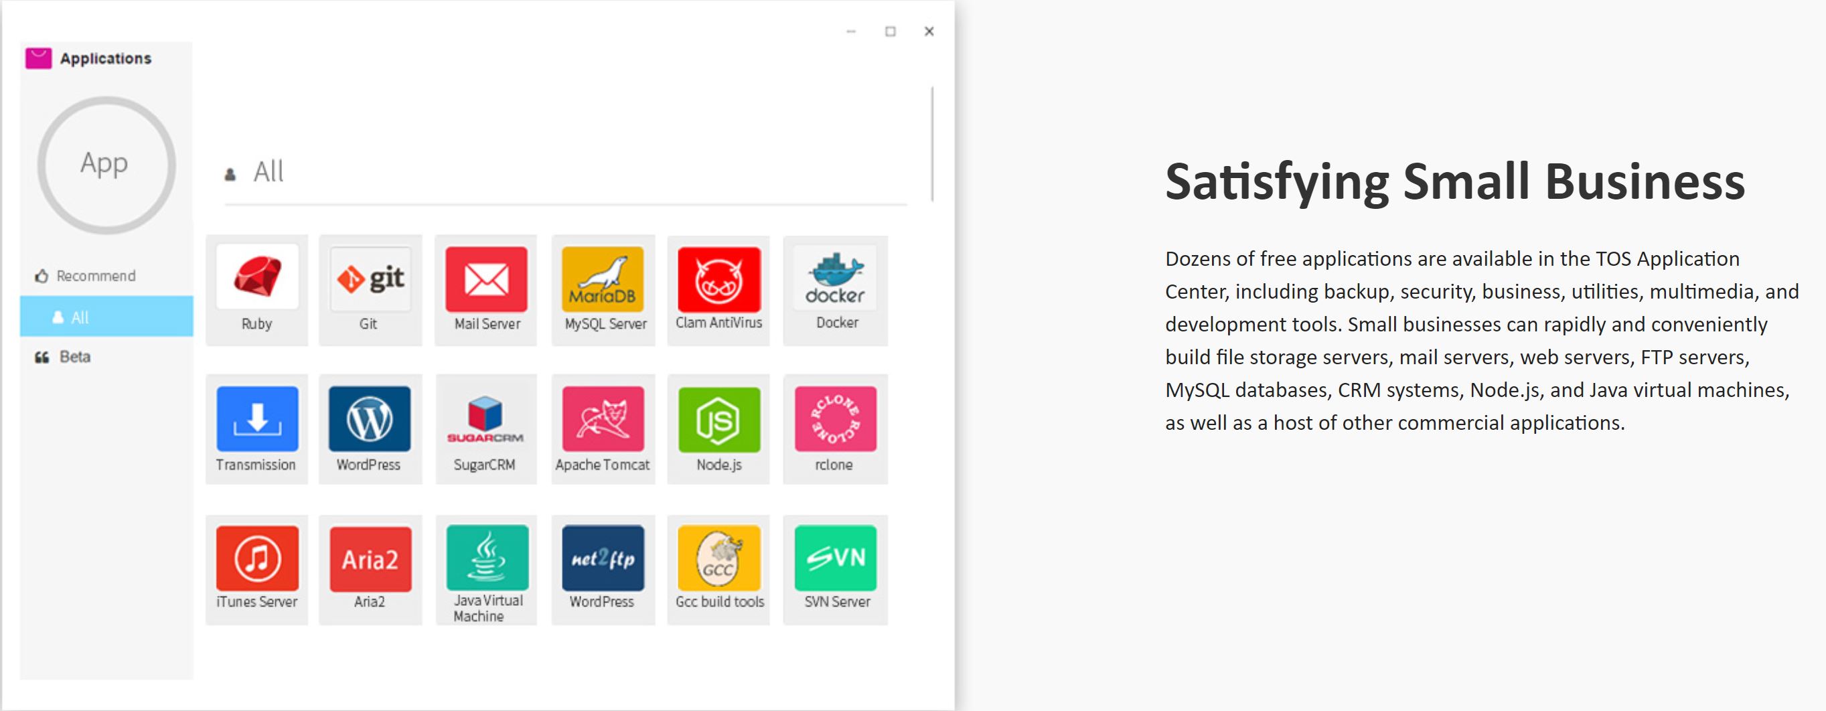
Task: Open Java Virtual Machine app
Action: pyautogui.click(x=486, y=558)
